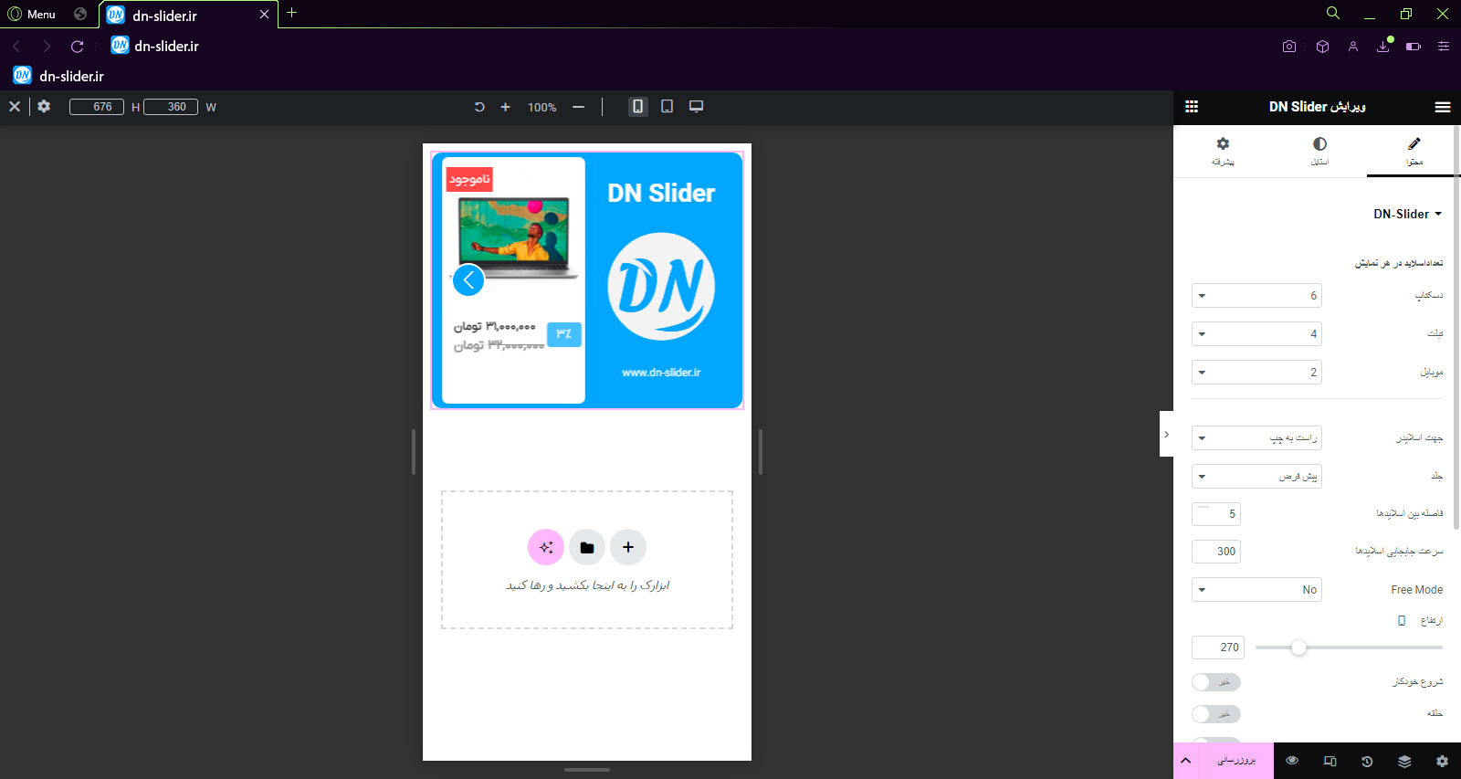Edit the preview width field 360
This screenshot has height=779, width=1461.
(171, 107)
